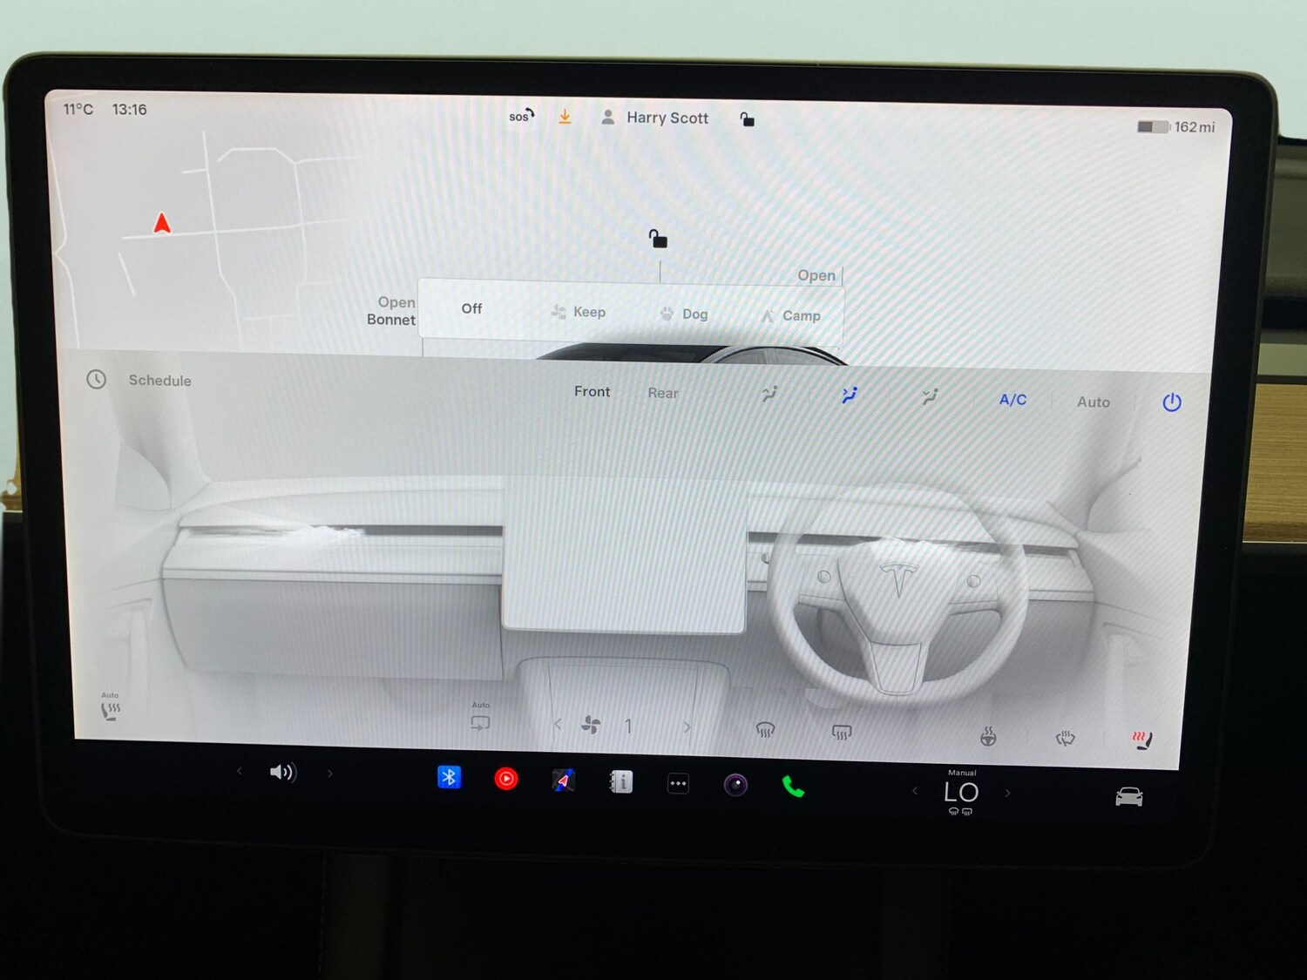
Task: Switch climate controls to Rear
Action: pyautogui.click(x=662, y=393)
